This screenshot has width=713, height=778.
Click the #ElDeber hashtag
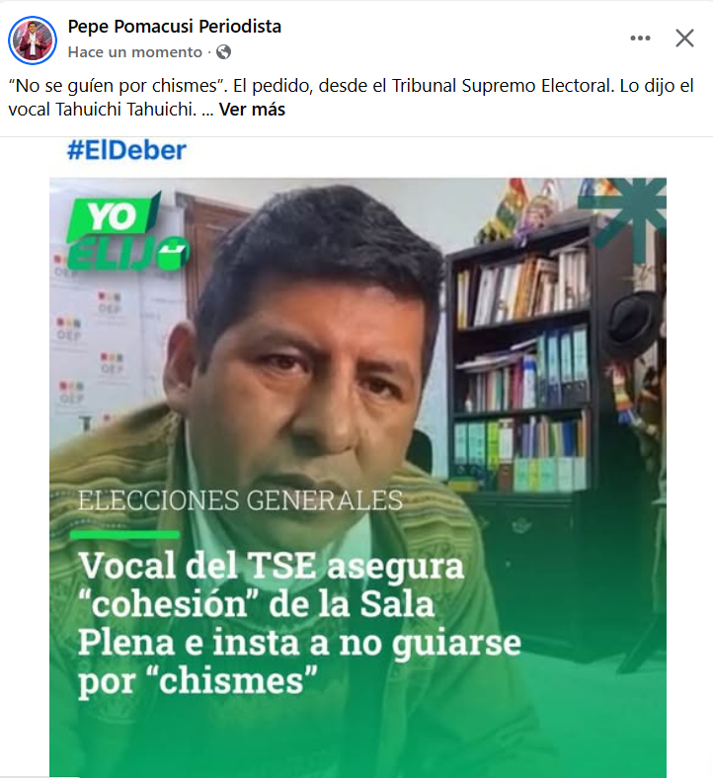point(126,150)
